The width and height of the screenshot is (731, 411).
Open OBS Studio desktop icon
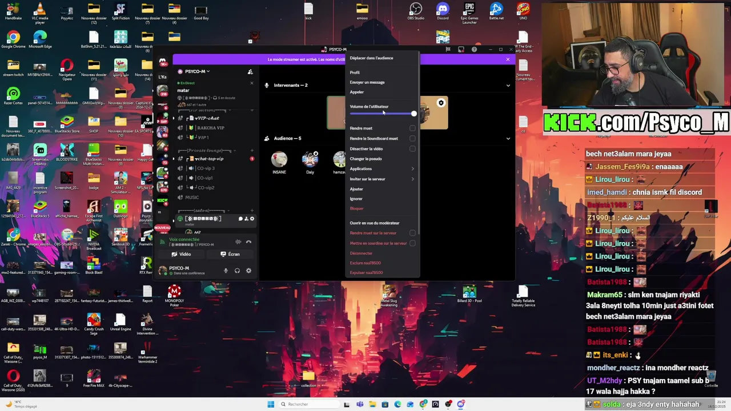pyautogui.click(x=416, y=11)
